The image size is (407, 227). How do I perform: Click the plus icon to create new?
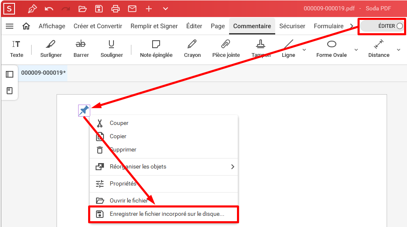point(149,9)
